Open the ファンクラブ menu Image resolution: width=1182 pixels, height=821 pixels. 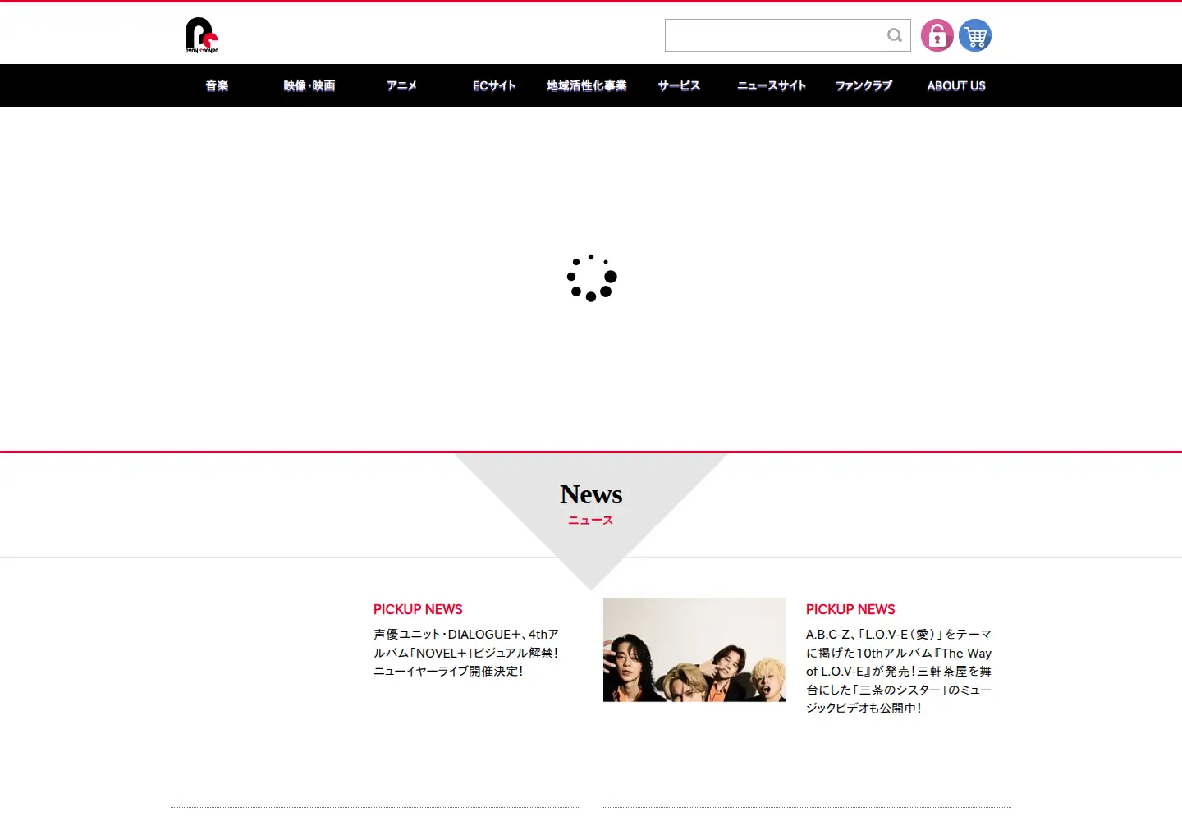click(x=864, y=85)
